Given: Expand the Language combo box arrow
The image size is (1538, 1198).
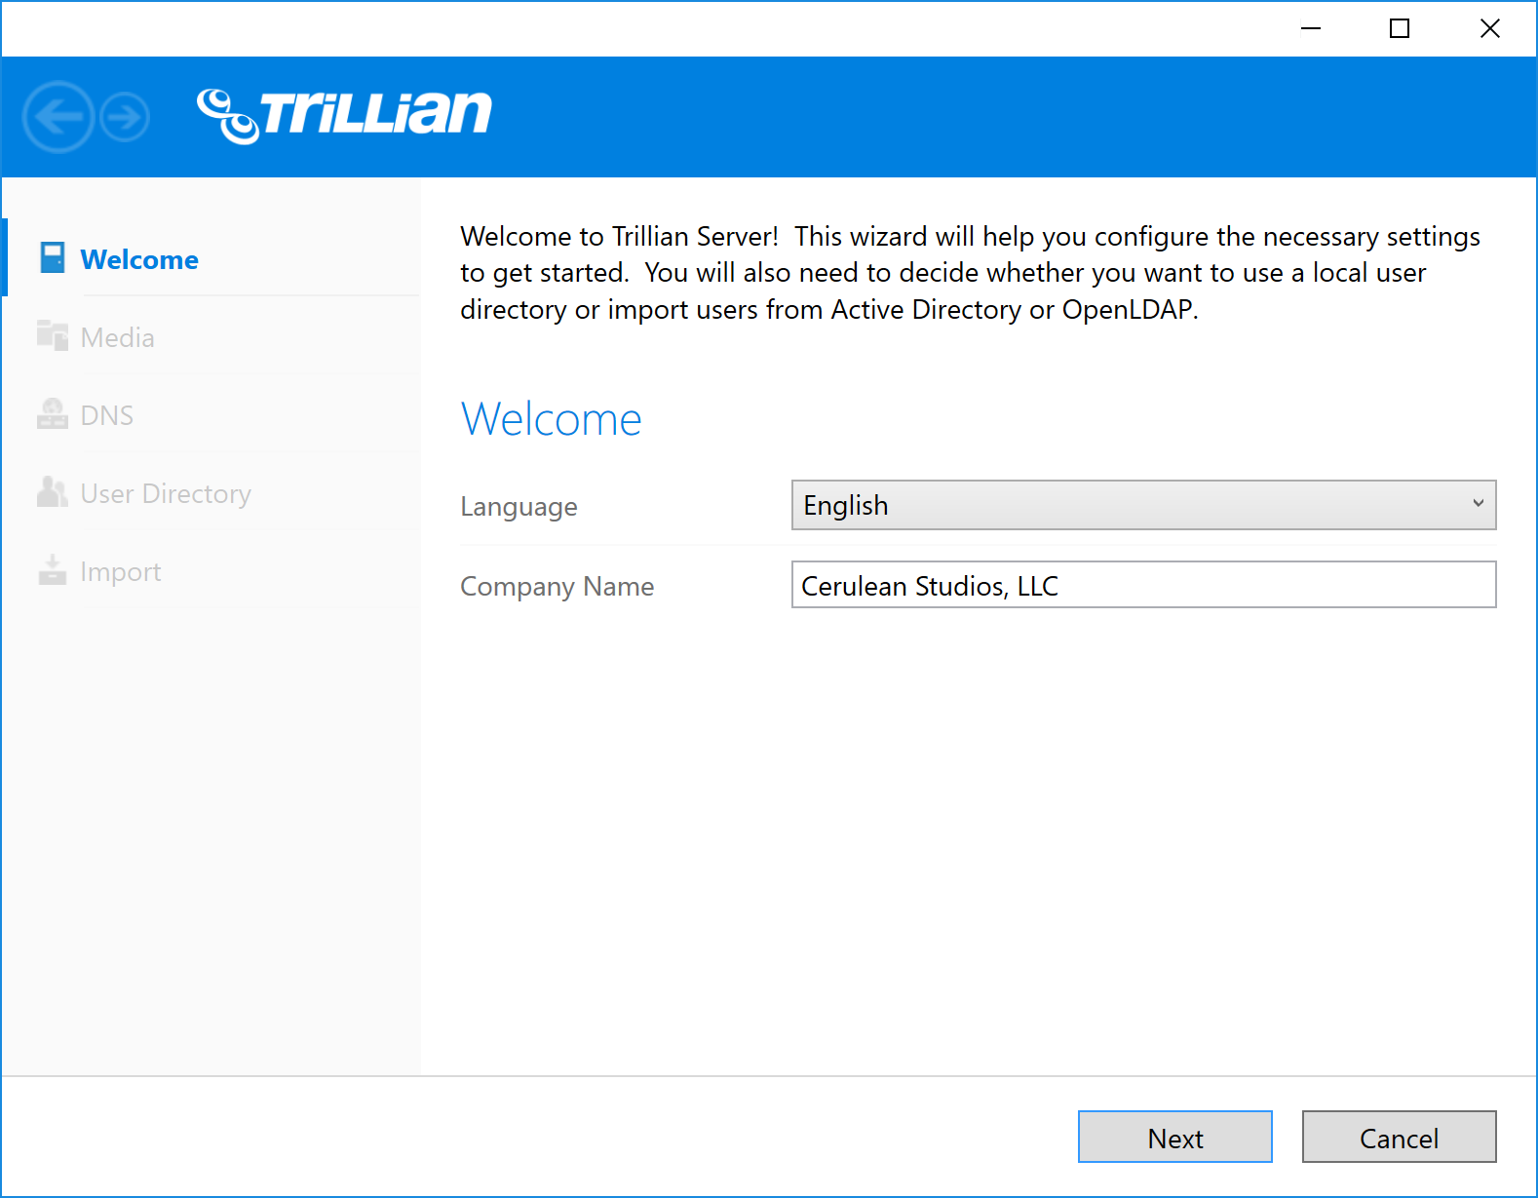Looking at the screenshot, I should point(1478,504).
